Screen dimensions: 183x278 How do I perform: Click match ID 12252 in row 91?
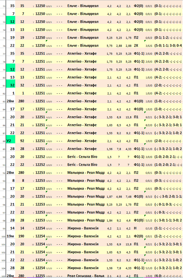[x=40, y=165]
